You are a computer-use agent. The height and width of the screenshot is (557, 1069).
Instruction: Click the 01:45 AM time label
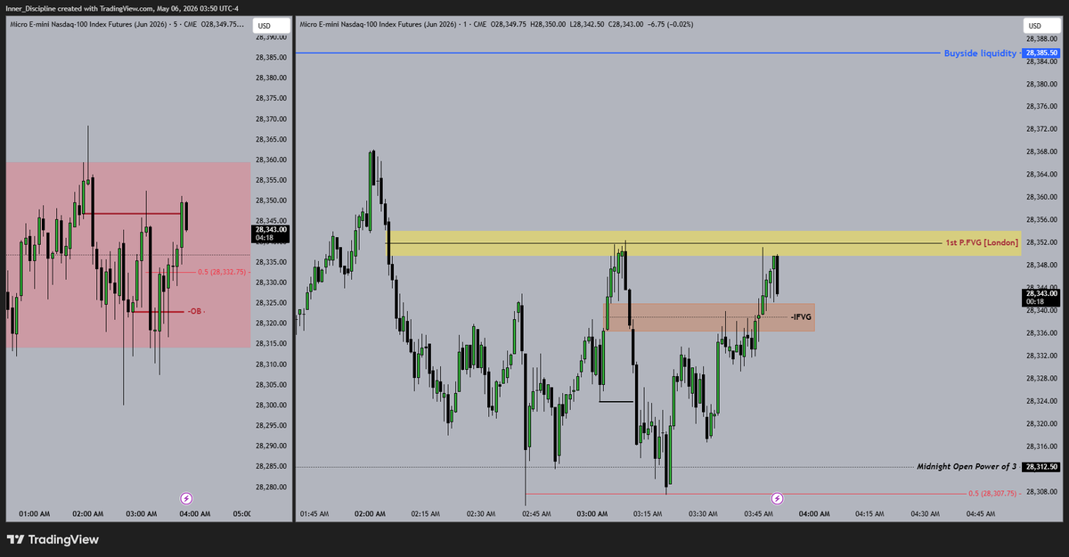coord(315,514)
